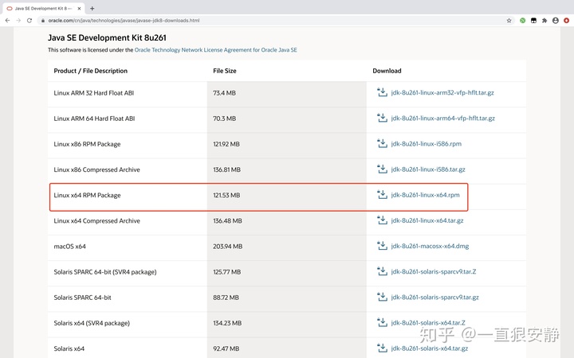Download jdk-8u261-solaris-x64.tar.Z link

(428, 323)
